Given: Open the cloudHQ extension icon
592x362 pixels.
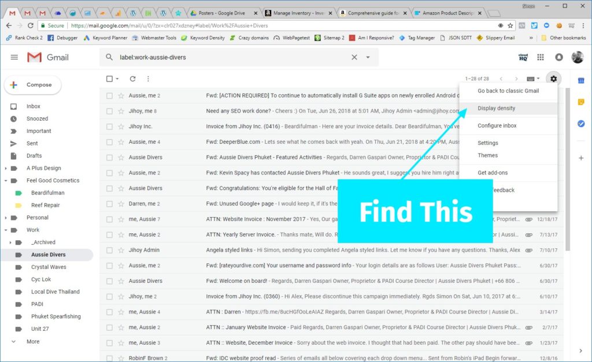Looking at the screenshot, I should [523, 57].
